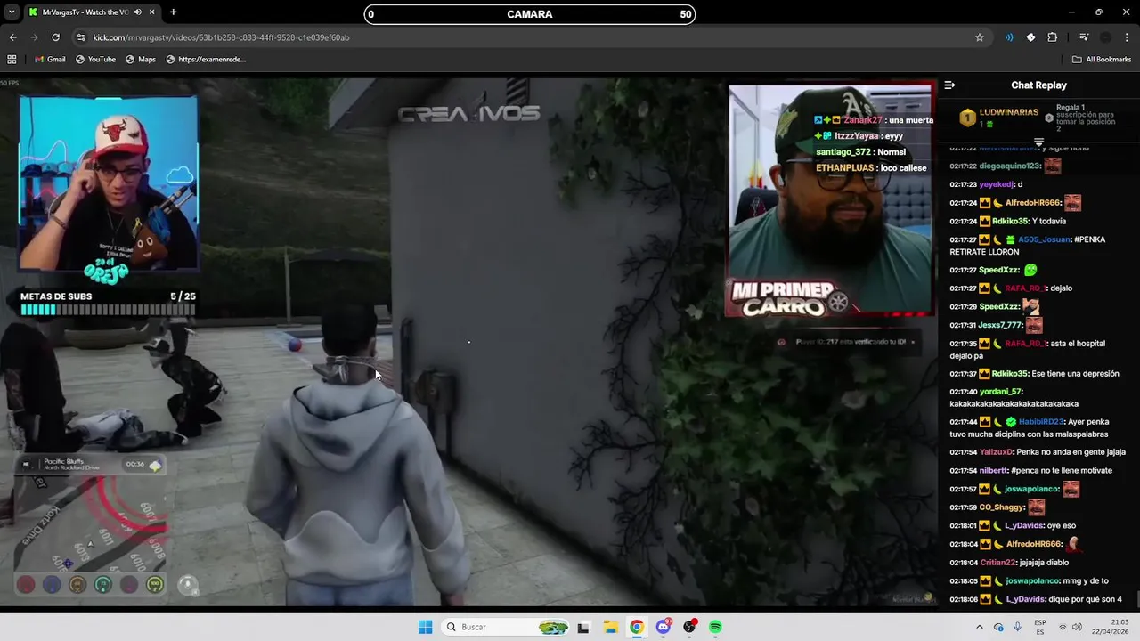
Task: Open the media controls button
Action: 1084,37
